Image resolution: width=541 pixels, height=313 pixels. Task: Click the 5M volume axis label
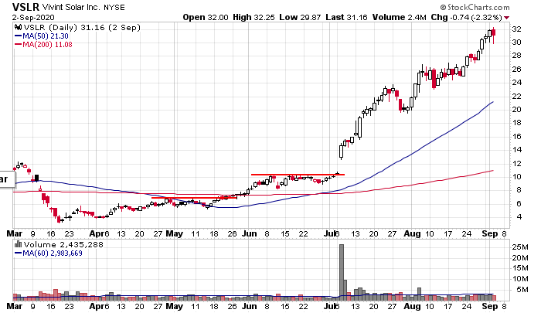coord(522,290)
